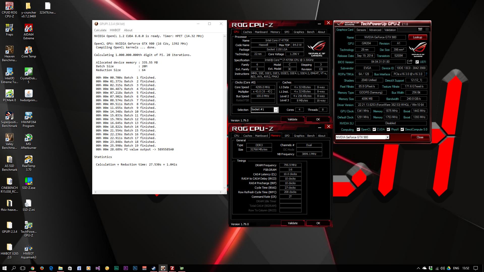The width and height of the screenshot is (484, 272).
Task: Select the RealTemp 3.70 desktop icon
Action: 28,163
